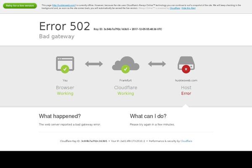Open the Cloudflare link in the footer
Image resolution: width=252 pixels, height=168 pixels.
[x=186, y=141]
